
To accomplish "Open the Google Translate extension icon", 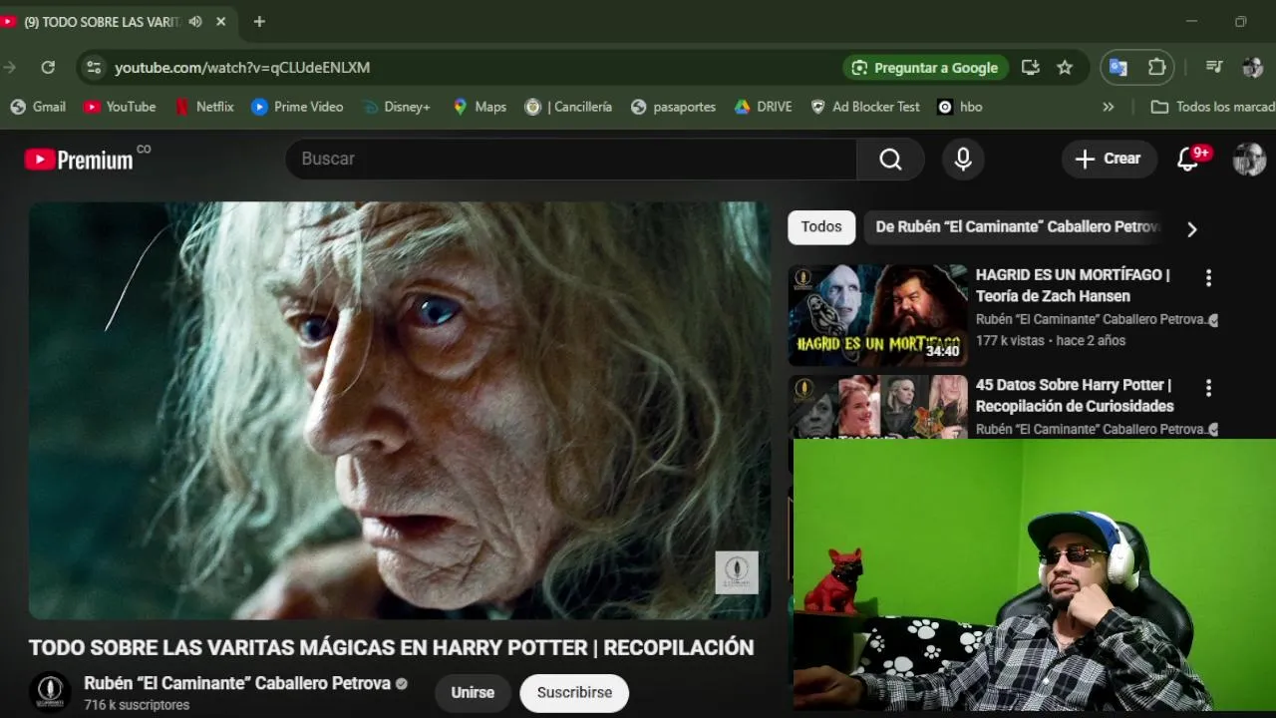I will (x=1118, y=68).
